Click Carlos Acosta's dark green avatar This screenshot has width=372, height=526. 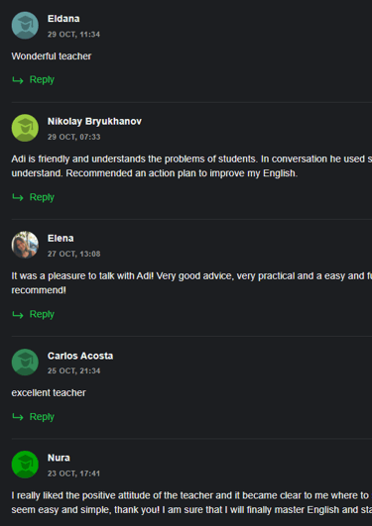[25, 362]
